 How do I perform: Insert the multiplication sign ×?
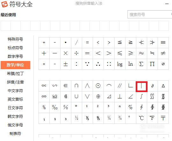click(x=66, y=53)
